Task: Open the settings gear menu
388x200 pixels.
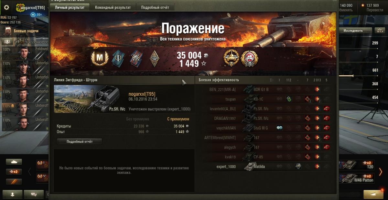Action: click(x=6, y=7)
